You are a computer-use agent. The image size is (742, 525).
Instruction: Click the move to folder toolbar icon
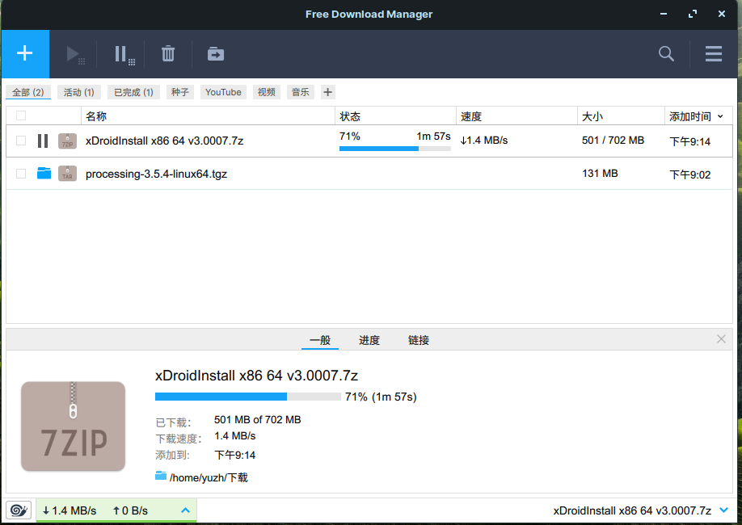tap(215, 53)
